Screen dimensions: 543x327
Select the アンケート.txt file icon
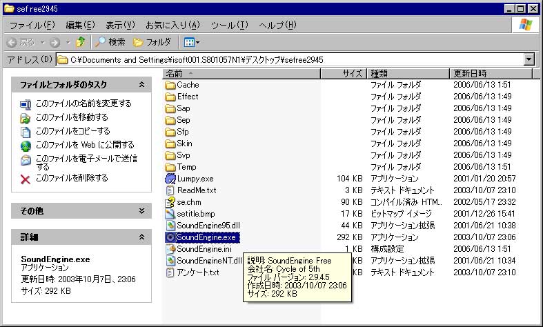[x=170, y=272]
